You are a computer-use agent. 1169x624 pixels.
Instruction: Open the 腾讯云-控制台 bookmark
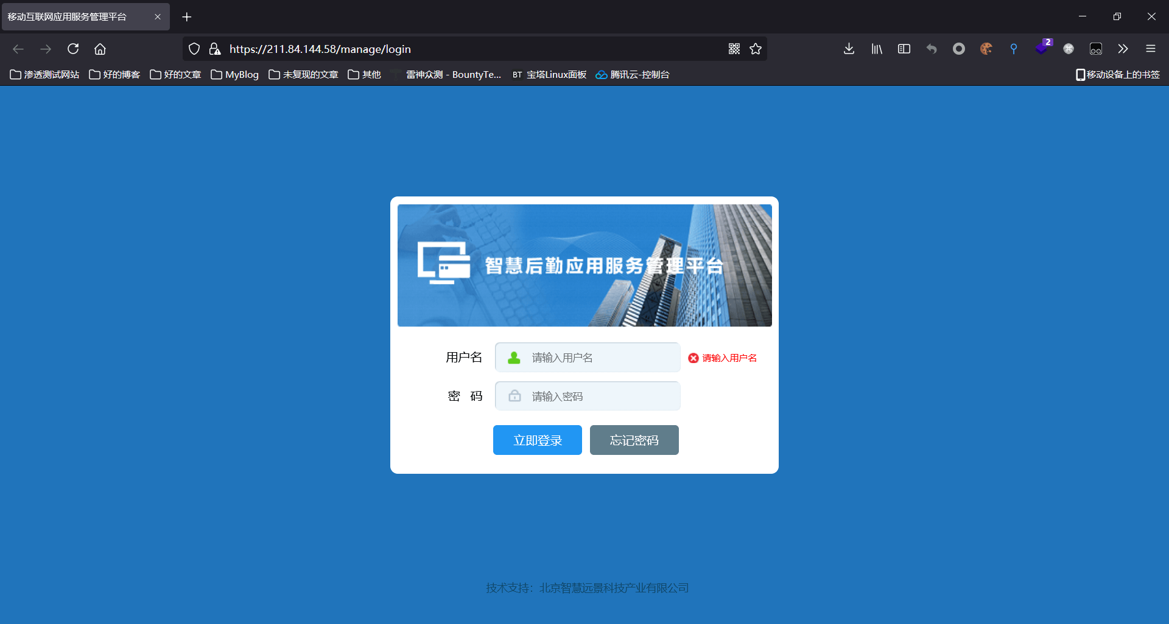click(x=633, y=74)
